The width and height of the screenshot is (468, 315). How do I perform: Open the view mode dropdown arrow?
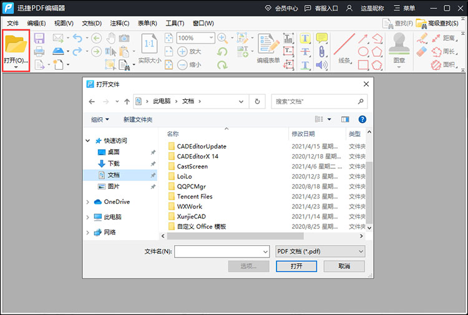tap(329, 119)
